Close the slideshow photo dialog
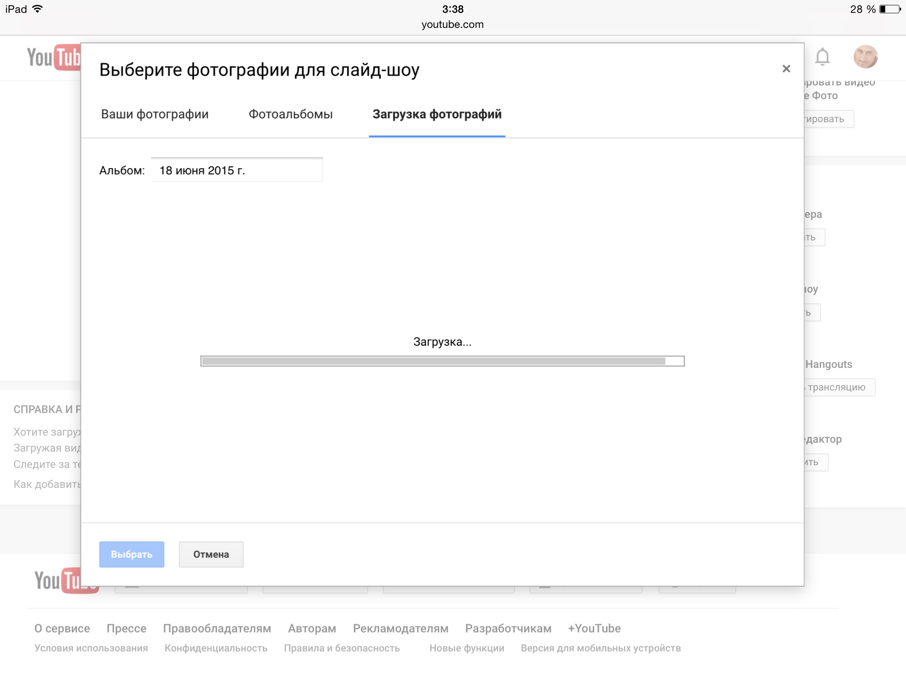 pos(786,69)
